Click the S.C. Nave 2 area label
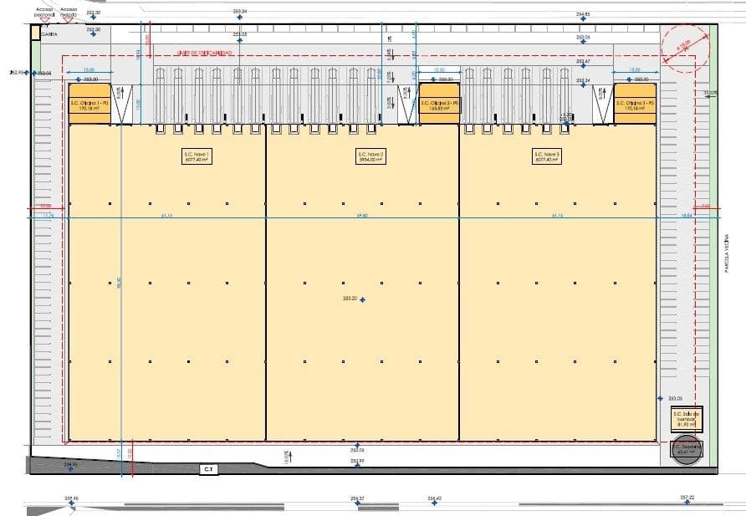Screen dimensions: 746x516 coord(370,156)
